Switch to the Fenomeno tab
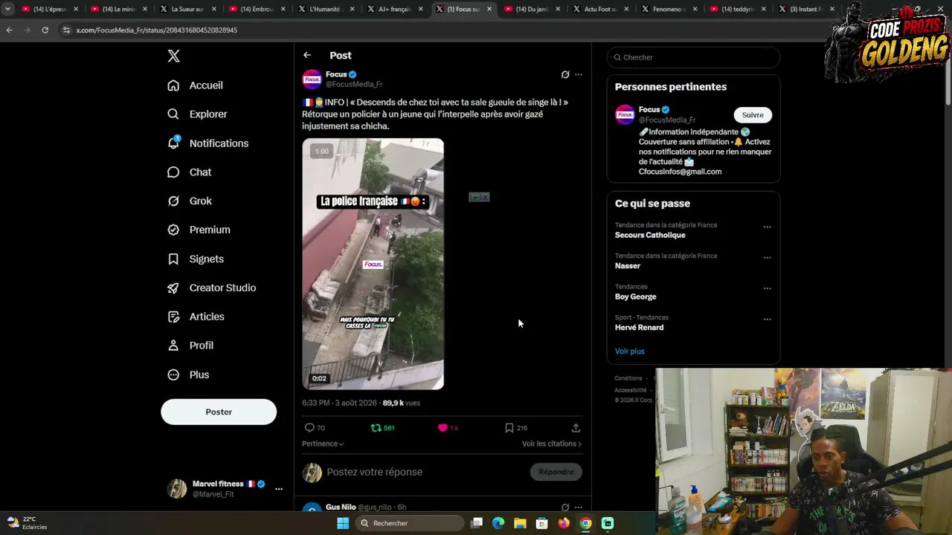The image size is (952, 535). click(669, 9)
